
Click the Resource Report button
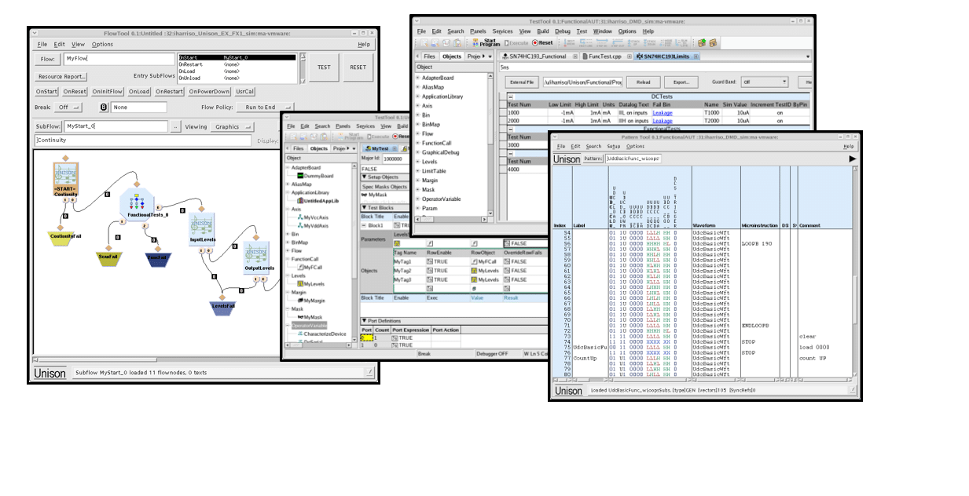(62, 75)
